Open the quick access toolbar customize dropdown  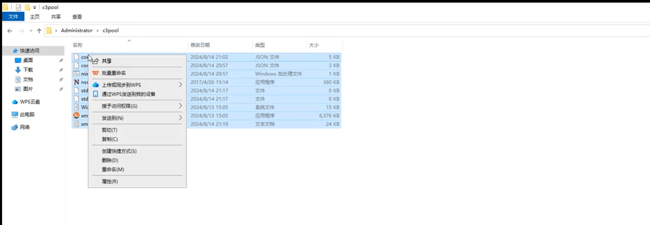pyautogui.click(x=35, y=8)
